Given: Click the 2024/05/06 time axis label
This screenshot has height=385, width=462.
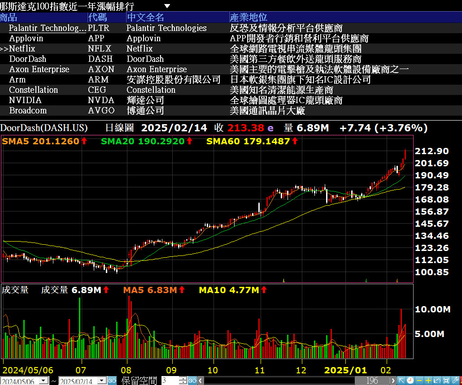Looking at the screenshot, I should tap(28, 370).
